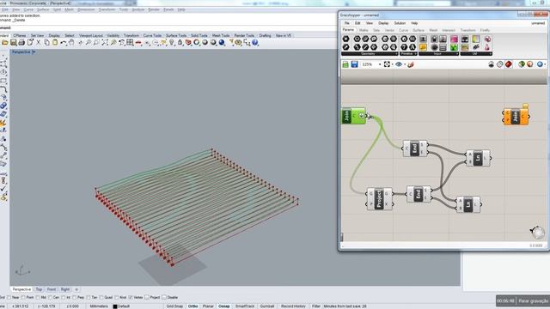Open the Grasshopper File menu
Viewport: 550px width, 309px height.
346,23
